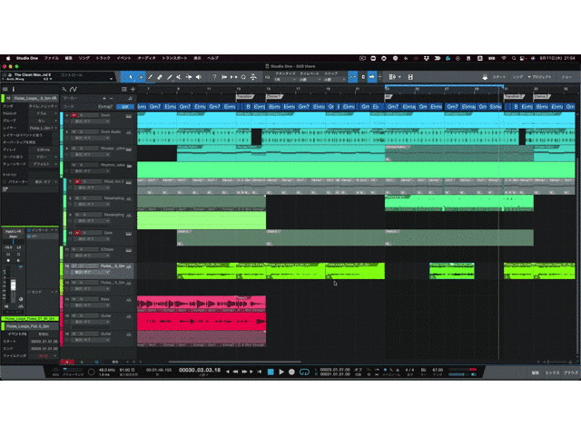
Task: Open the ファイル menu
Action: pyautogui.click(x=52, y=57)
